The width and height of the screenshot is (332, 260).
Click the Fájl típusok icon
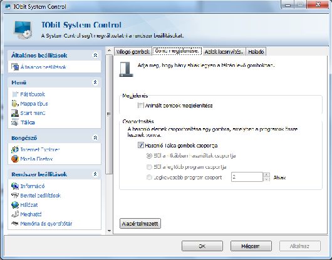pyautogui.click(x=15, y=94)
